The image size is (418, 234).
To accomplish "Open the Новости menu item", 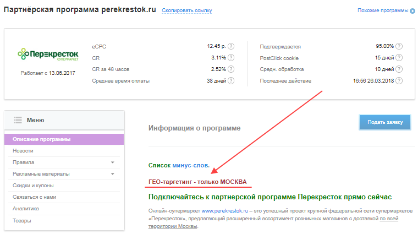I will tap(23, 151).
